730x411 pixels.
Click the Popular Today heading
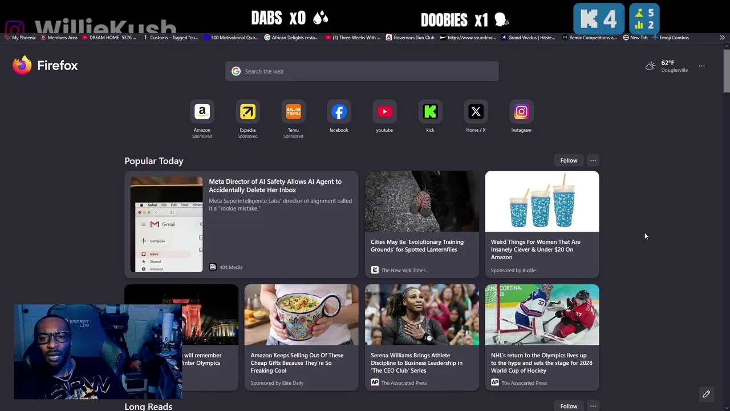click(154, 161)
